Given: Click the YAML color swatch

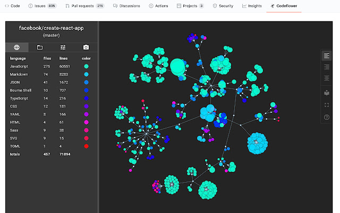Looking at the screenshot, I should click(x=86, y=114).
